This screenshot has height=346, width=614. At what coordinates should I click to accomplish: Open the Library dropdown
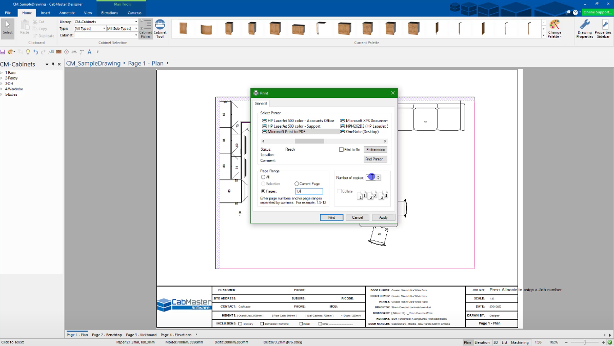[136, 22]
